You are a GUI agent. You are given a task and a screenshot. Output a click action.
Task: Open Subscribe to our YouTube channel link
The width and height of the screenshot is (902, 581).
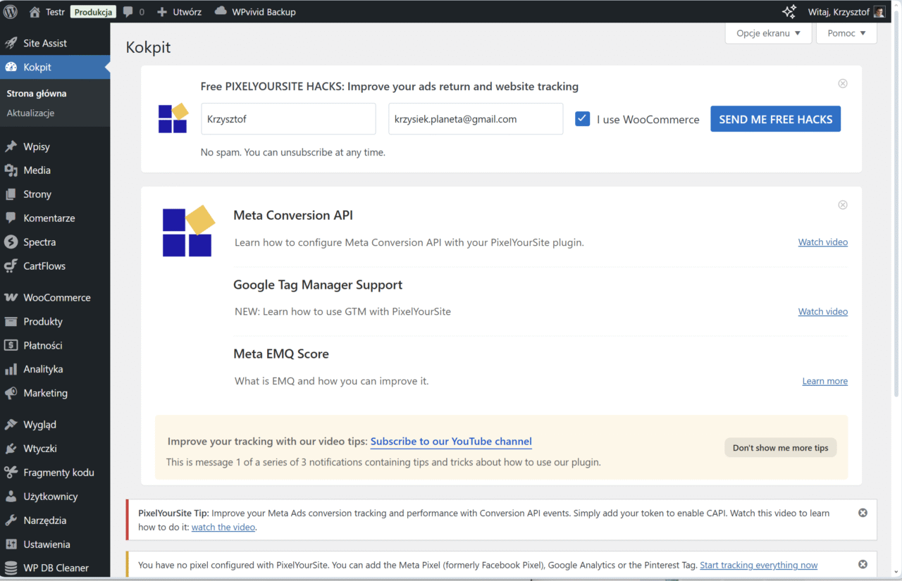451,442
